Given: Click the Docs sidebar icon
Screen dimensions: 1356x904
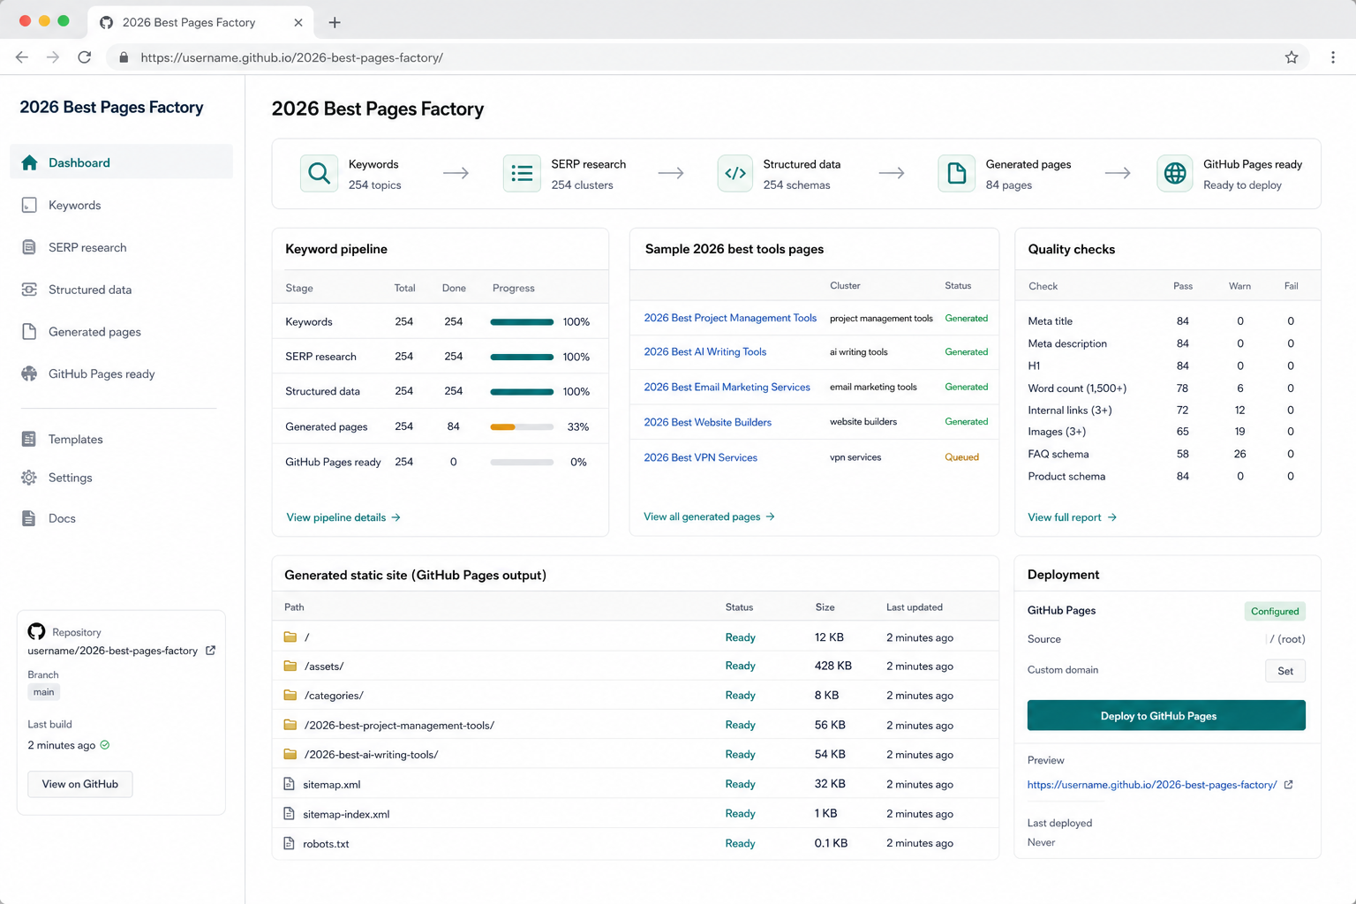Looking at the screenshot, I should pyautogui.click(x=29, y=518).
